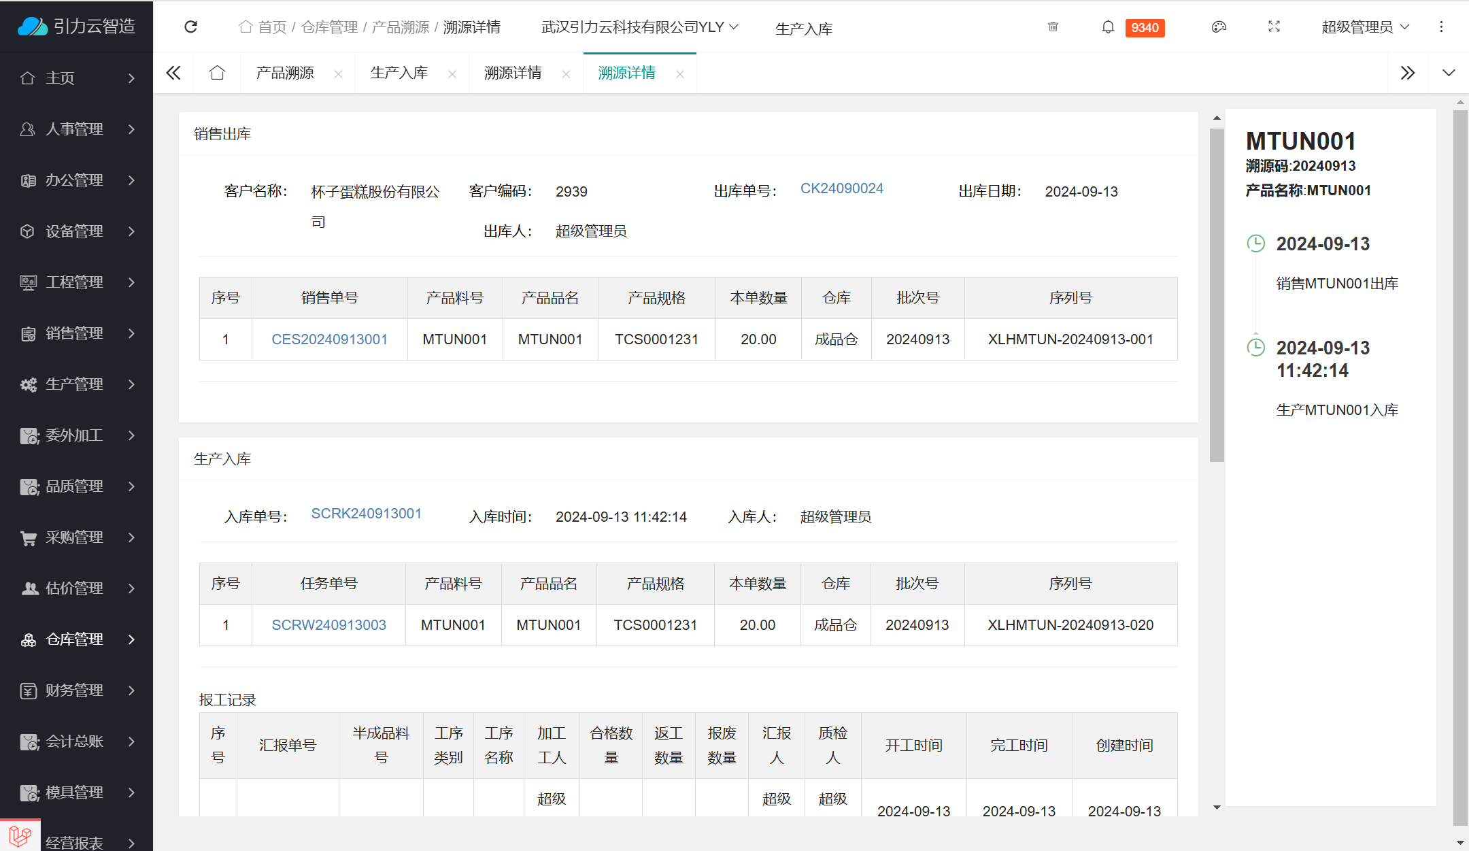Open task order link SCRW240913003

[x=328, y=625]
